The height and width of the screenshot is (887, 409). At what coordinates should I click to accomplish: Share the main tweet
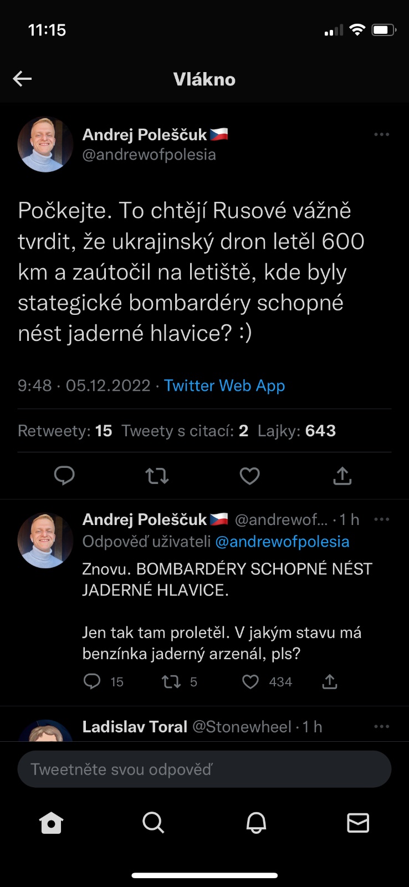[x=342, y=476]
